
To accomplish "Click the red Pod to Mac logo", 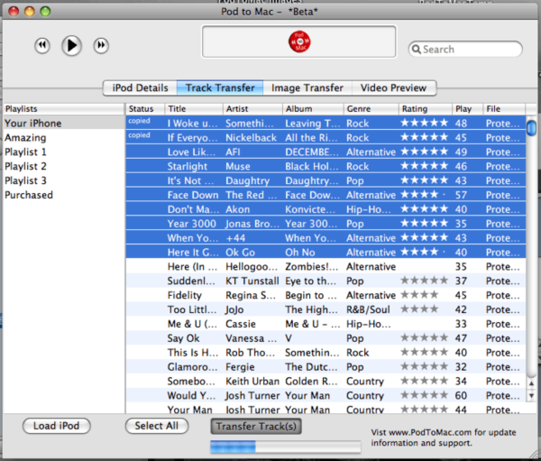I will click(299, 41).
